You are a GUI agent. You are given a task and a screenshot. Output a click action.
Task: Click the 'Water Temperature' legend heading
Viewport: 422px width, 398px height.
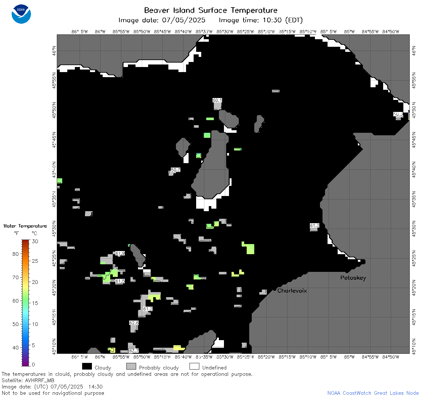tap(25, 226)
